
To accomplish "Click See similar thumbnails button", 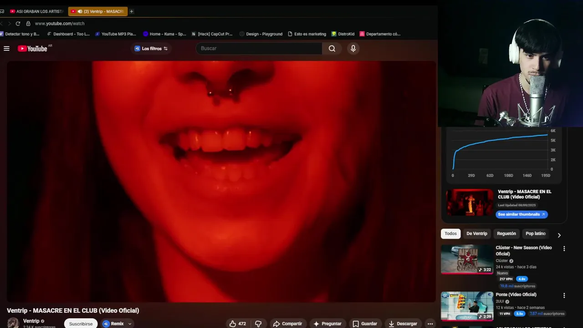I will 522,214.
